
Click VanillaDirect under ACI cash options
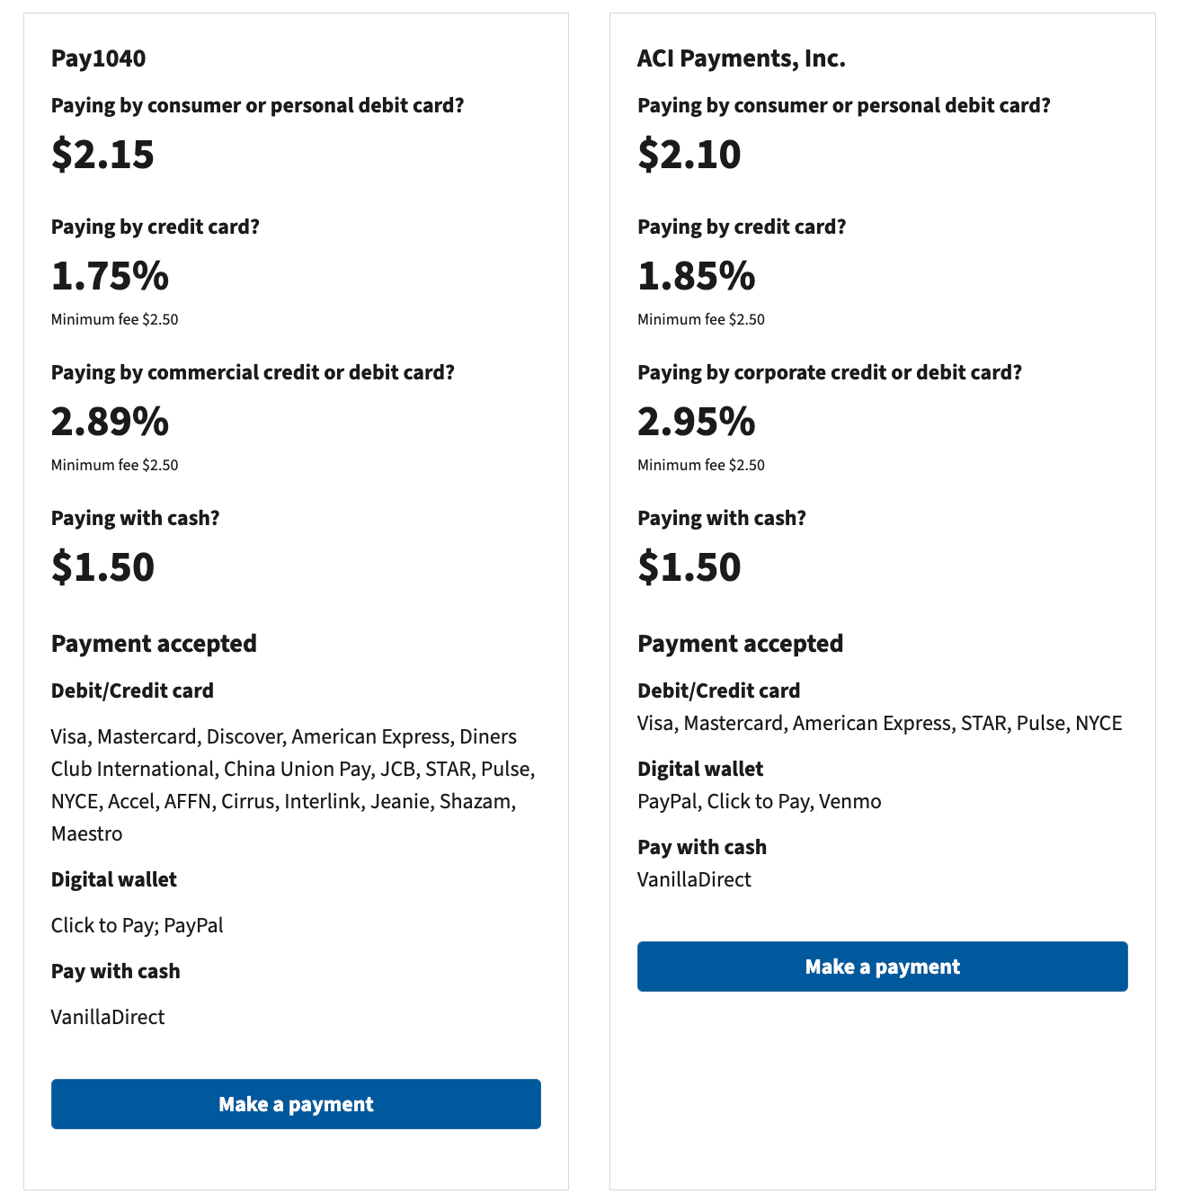point(694,879)
